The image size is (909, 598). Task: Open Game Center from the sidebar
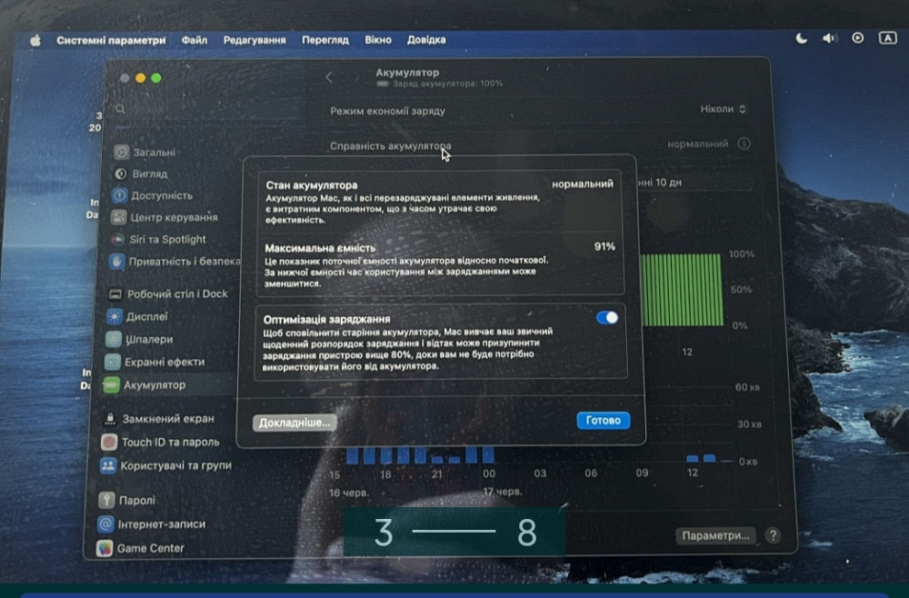coord(105,549)
